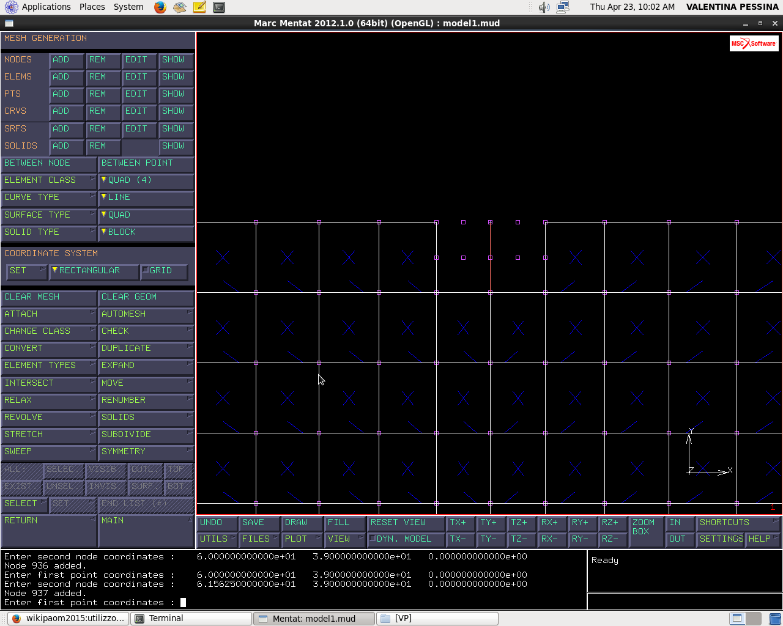Screen dimensions: 783x626
Task: Click the VALENTINA PESSINA user name
Action: tap(732, 7)
